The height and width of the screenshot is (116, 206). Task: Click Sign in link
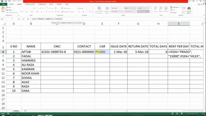[x=200, y=4]
